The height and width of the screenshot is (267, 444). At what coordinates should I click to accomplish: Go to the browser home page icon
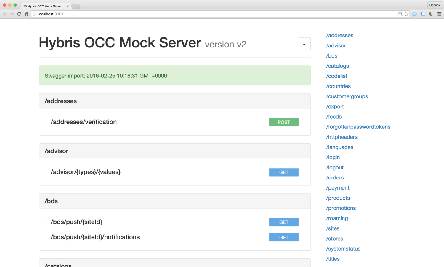tap(26, 14)
